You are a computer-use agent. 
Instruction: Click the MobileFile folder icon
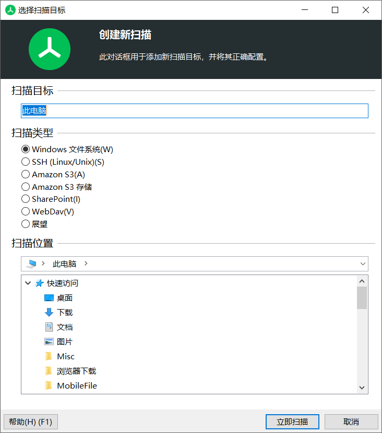pyautogui.click(x=49, y=385)
